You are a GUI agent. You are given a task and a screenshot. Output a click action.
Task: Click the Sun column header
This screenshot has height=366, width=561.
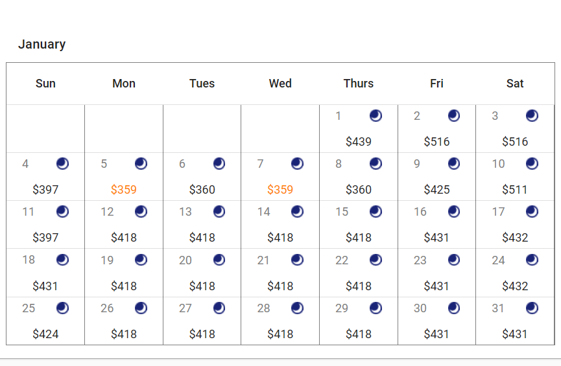click(x=45, y=84)
